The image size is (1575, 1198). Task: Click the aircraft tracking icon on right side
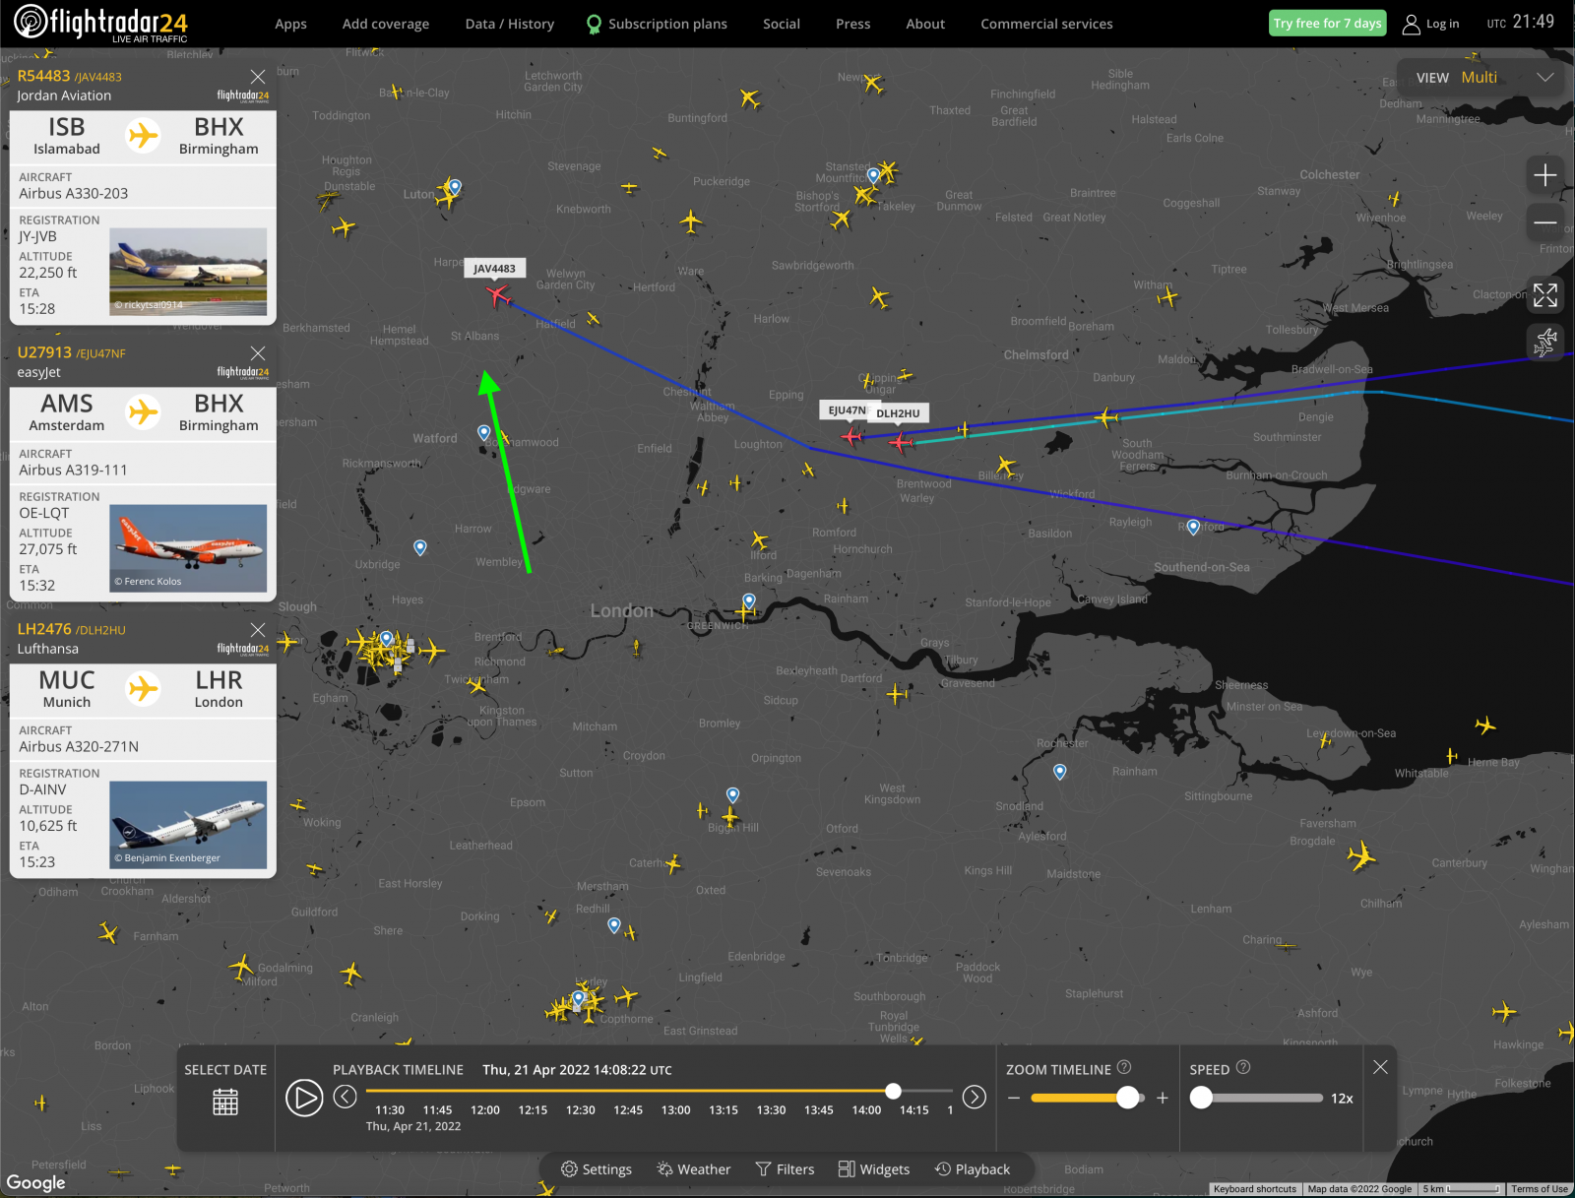(1544, 343)
